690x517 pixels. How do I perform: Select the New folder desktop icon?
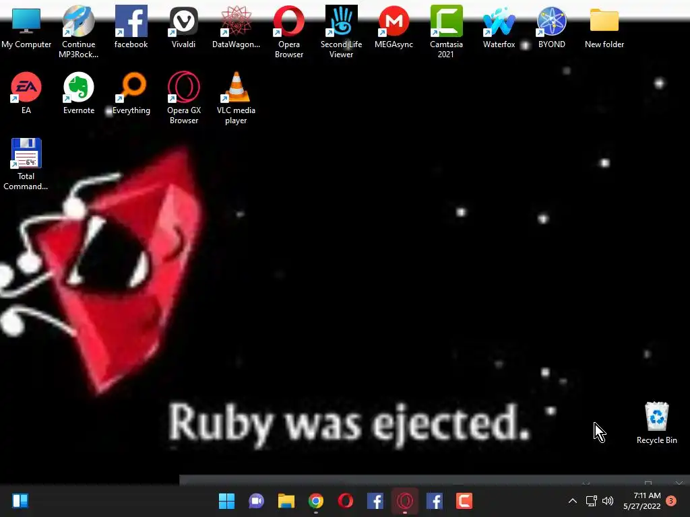click(x=604, y=28)
